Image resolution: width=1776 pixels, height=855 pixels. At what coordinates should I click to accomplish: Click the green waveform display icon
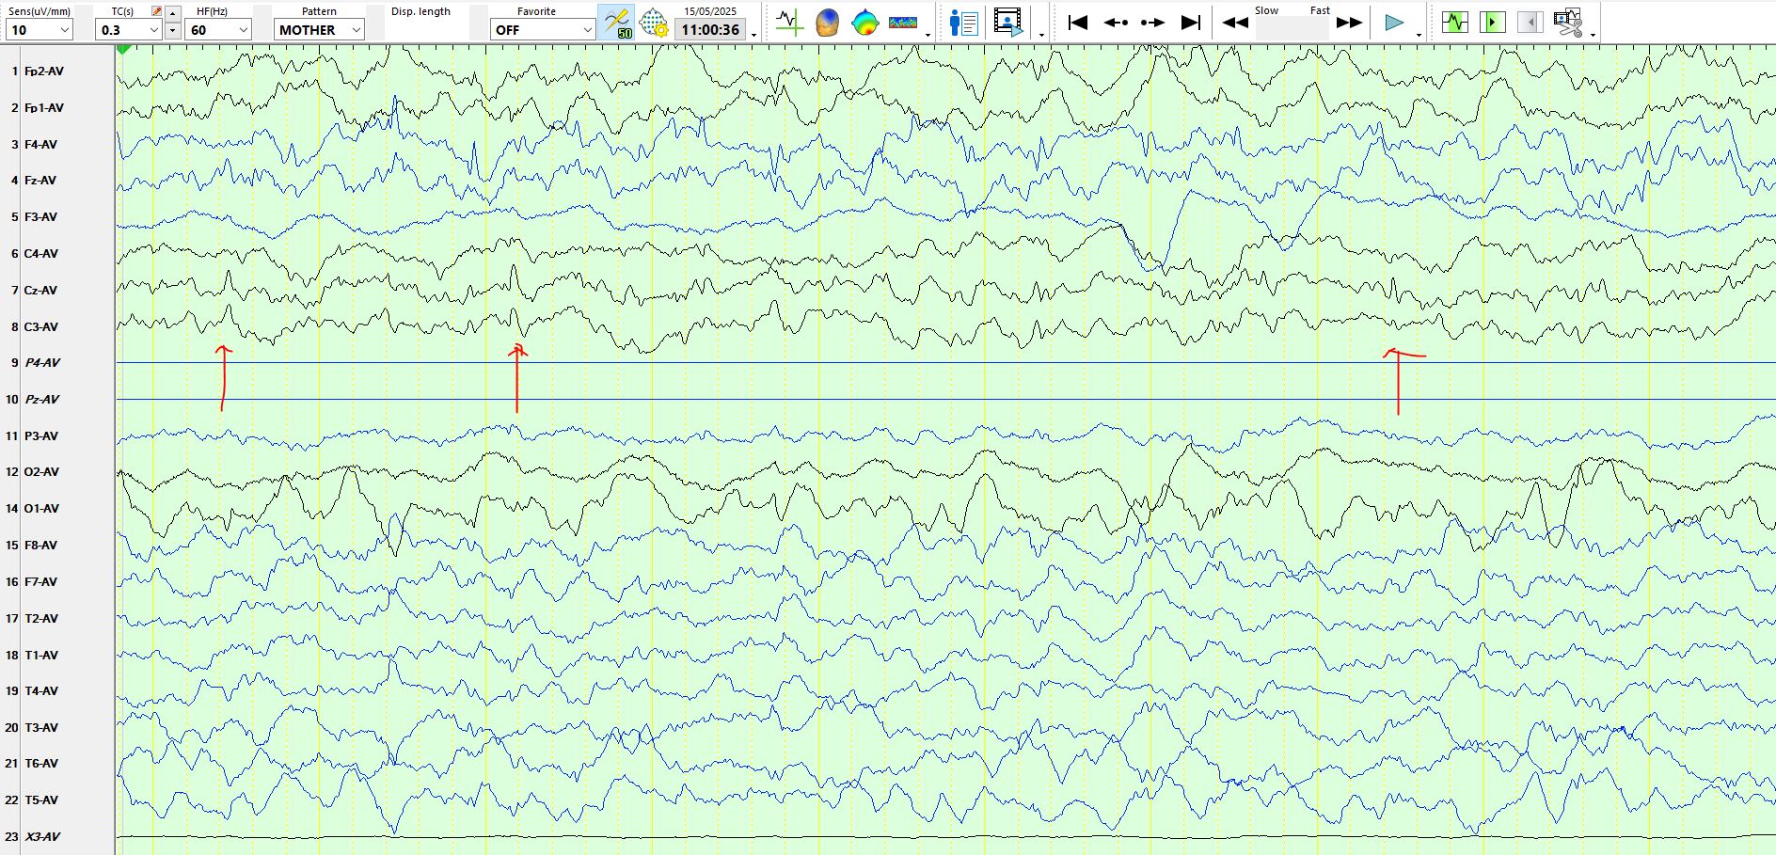tap(1455, 23)
